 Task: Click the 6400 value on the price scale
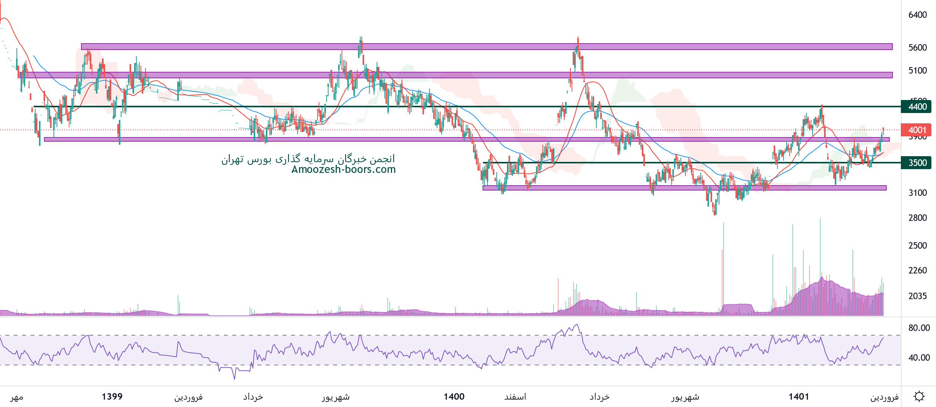point(917,15)
